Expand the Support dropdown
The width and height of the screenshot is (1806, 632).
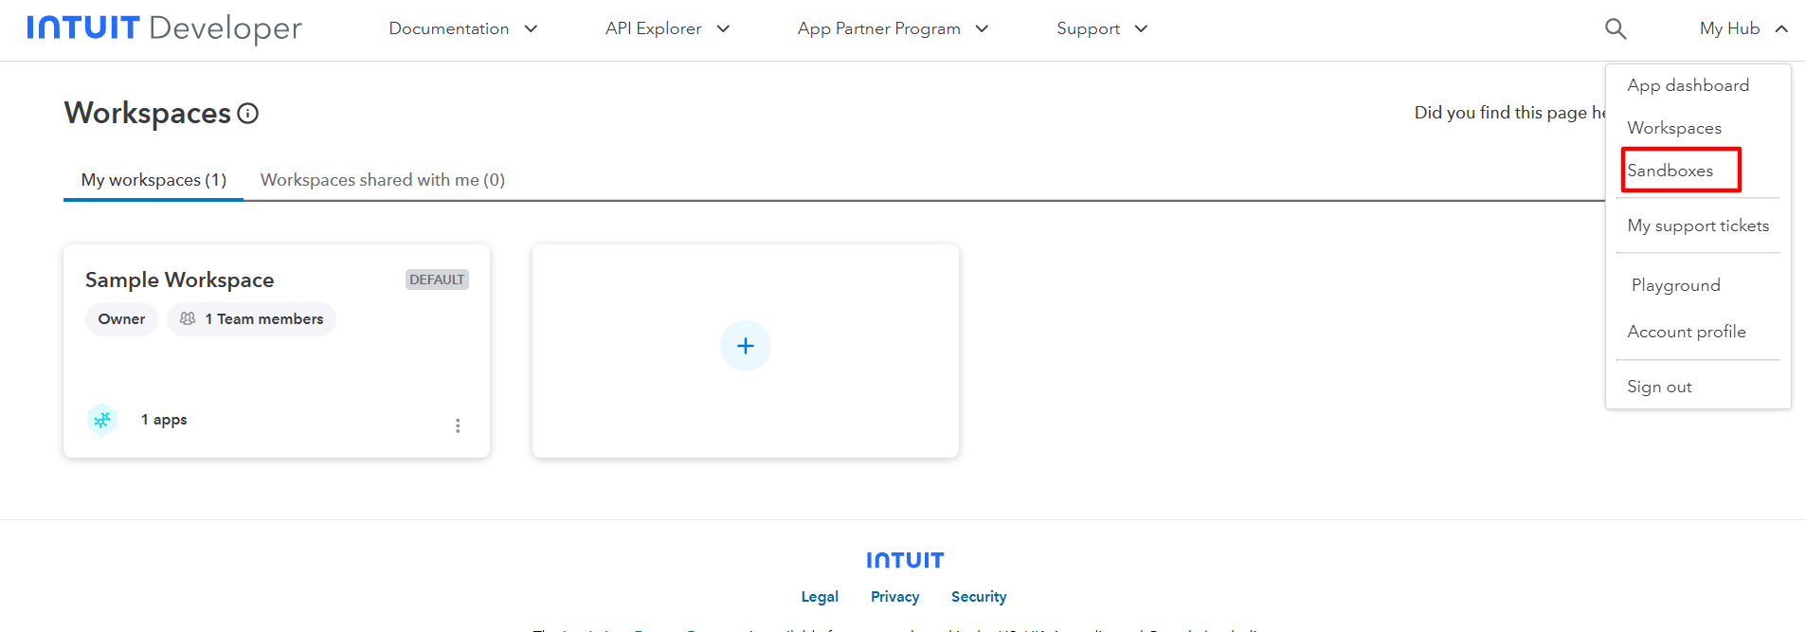click(x=1103, y=28)
